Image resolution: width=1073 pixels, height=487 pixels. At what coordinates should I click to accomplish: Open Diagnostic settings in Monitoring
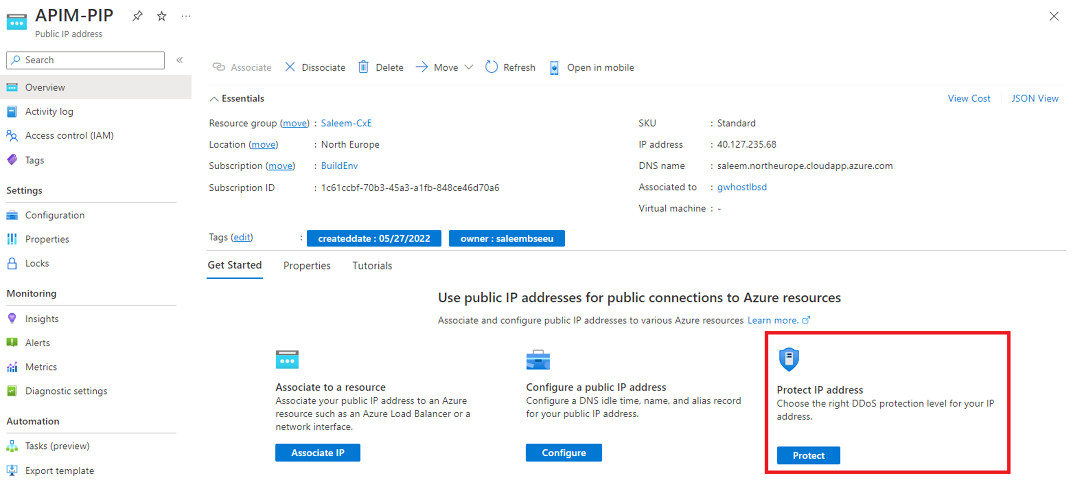pyautogui.click(x=66, y=391)
